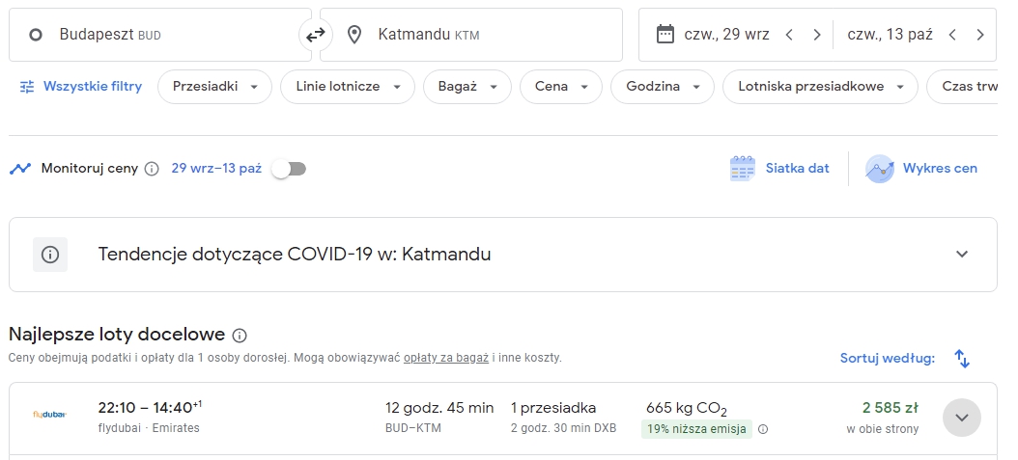Open Cena filter dropdown

[x=561, y=87]
